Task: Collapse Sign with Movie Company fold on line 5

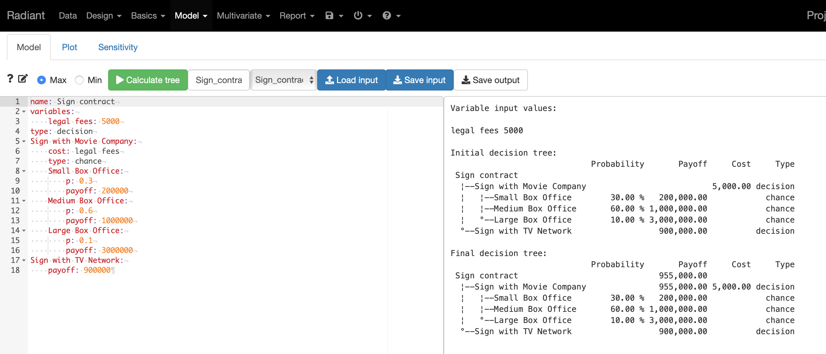Action: click(24, 141)
